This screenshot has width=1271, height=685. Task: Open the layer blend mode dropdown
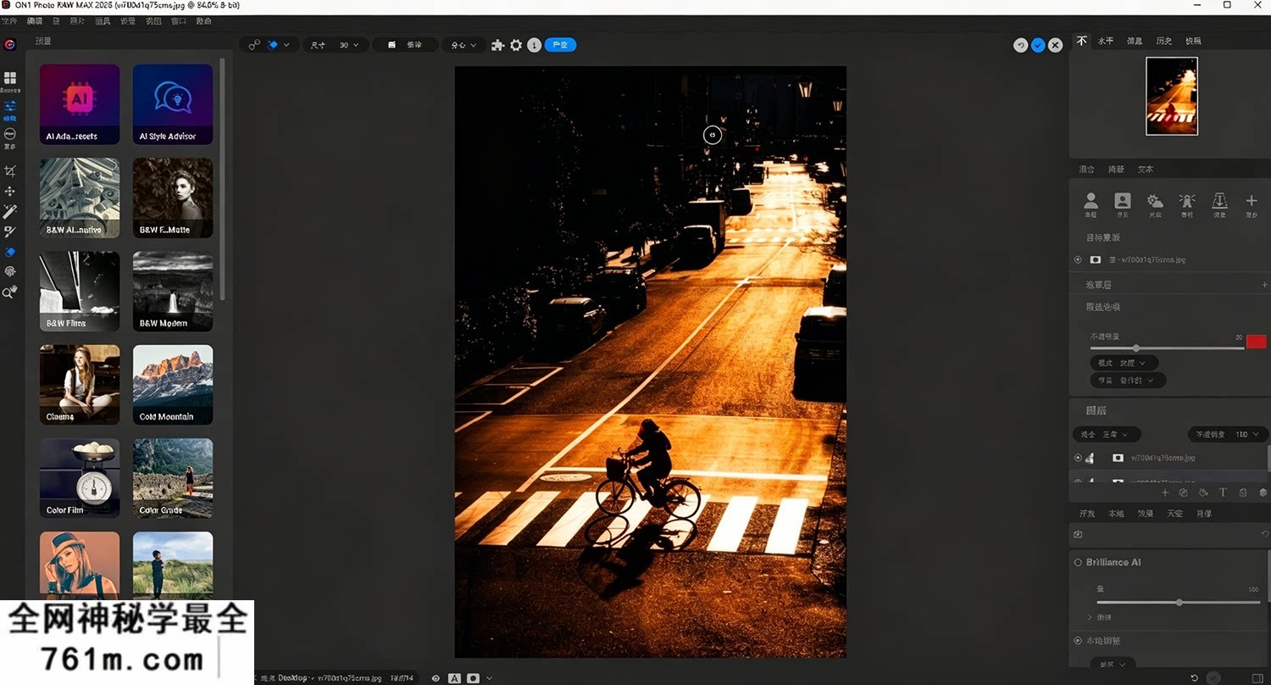[x=1107, y=434]
